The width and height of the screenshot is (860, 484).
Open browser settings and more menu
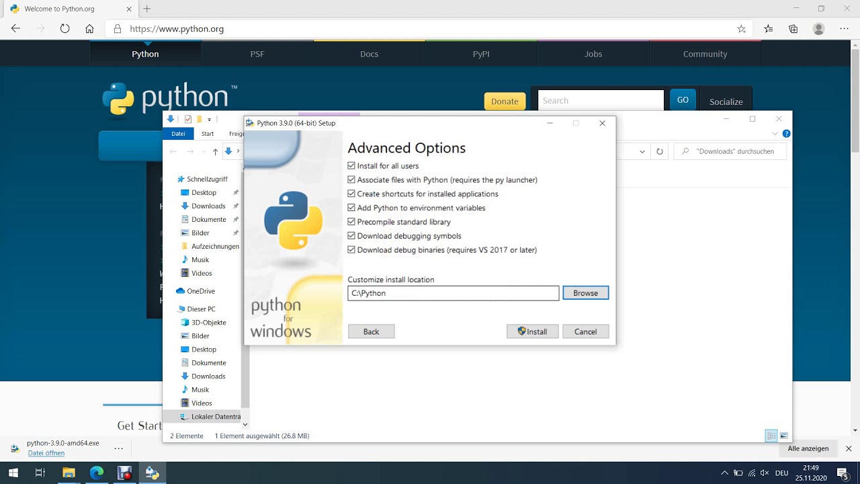click(845, 29)
